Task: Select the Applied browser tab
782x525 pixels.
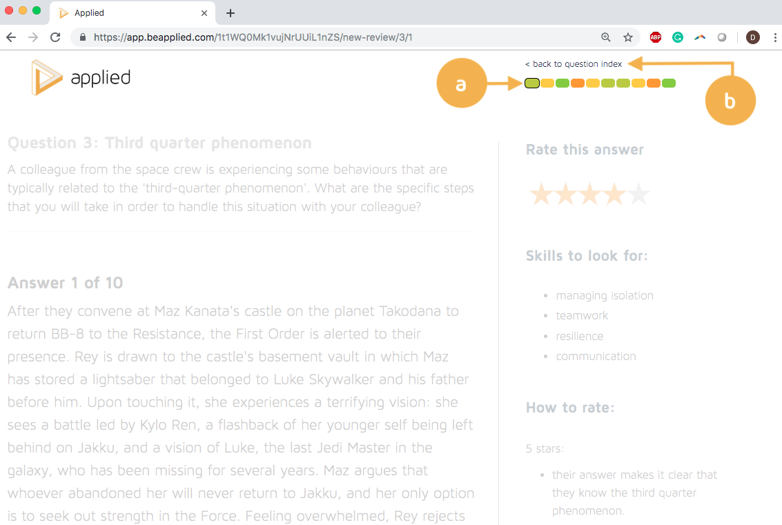Action: [124, 13]
